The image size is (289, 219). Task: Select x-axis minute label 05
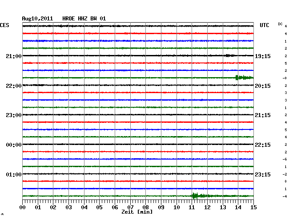tap(99, 207)
